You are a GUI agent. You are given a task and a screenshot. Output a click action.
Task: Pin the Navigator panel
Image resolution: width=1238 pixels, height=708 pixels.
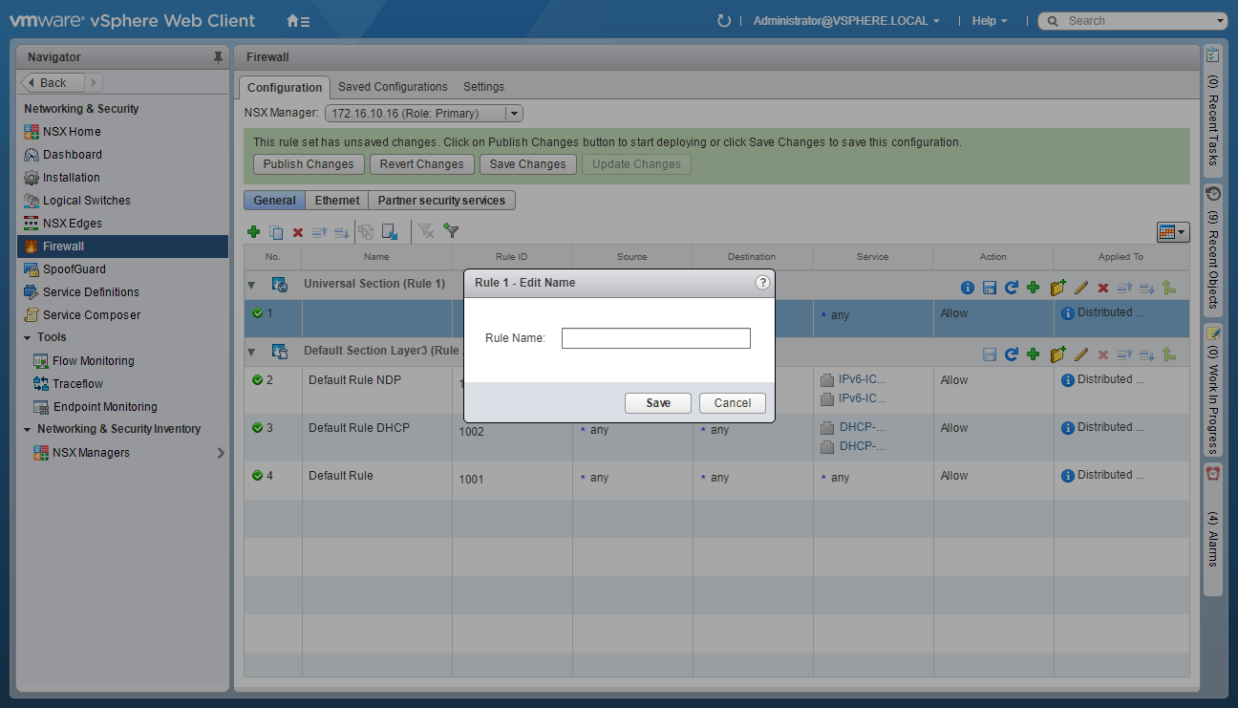pos(218,57)
